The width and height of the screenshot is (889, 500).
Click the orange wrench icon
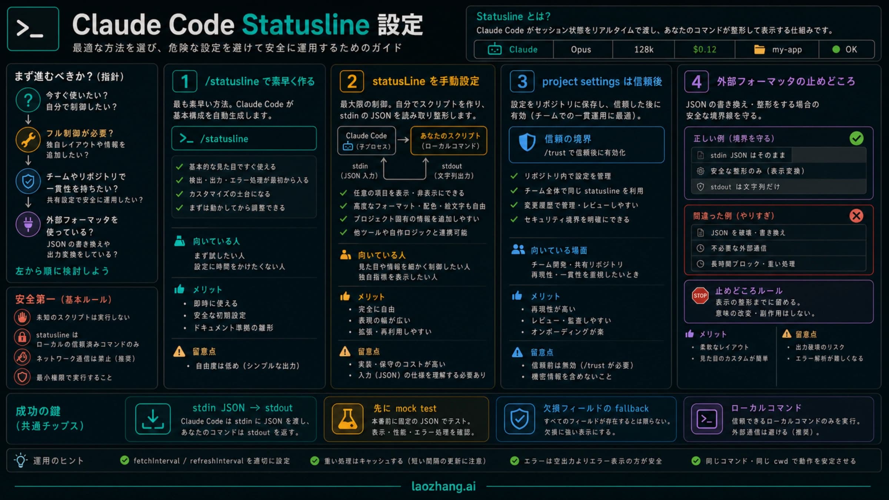tap(28, 140)
